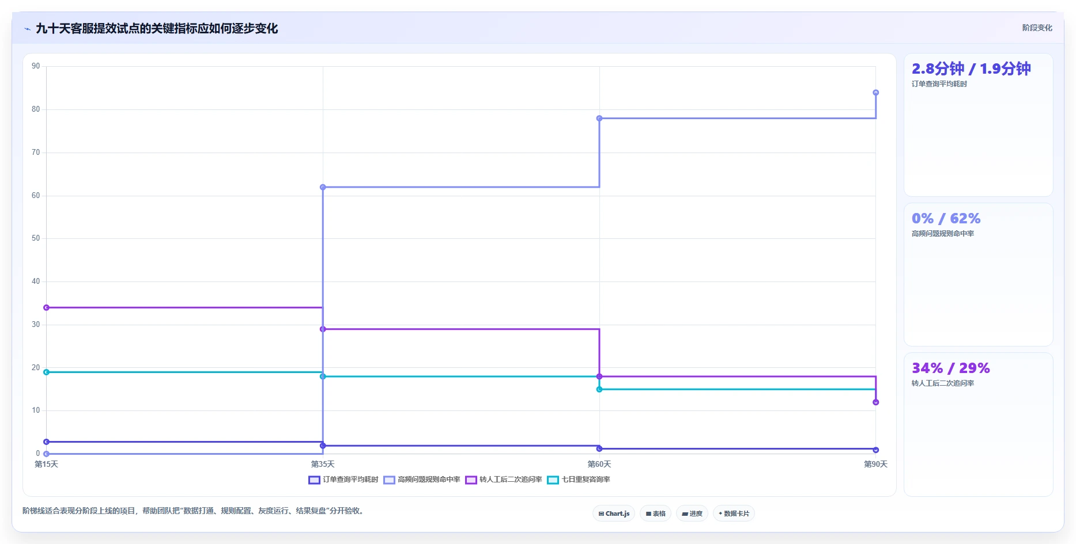Click the 第15天 x-axis label
The height and width of the screenshot is (544, 1076).
[x=47, y=464]
